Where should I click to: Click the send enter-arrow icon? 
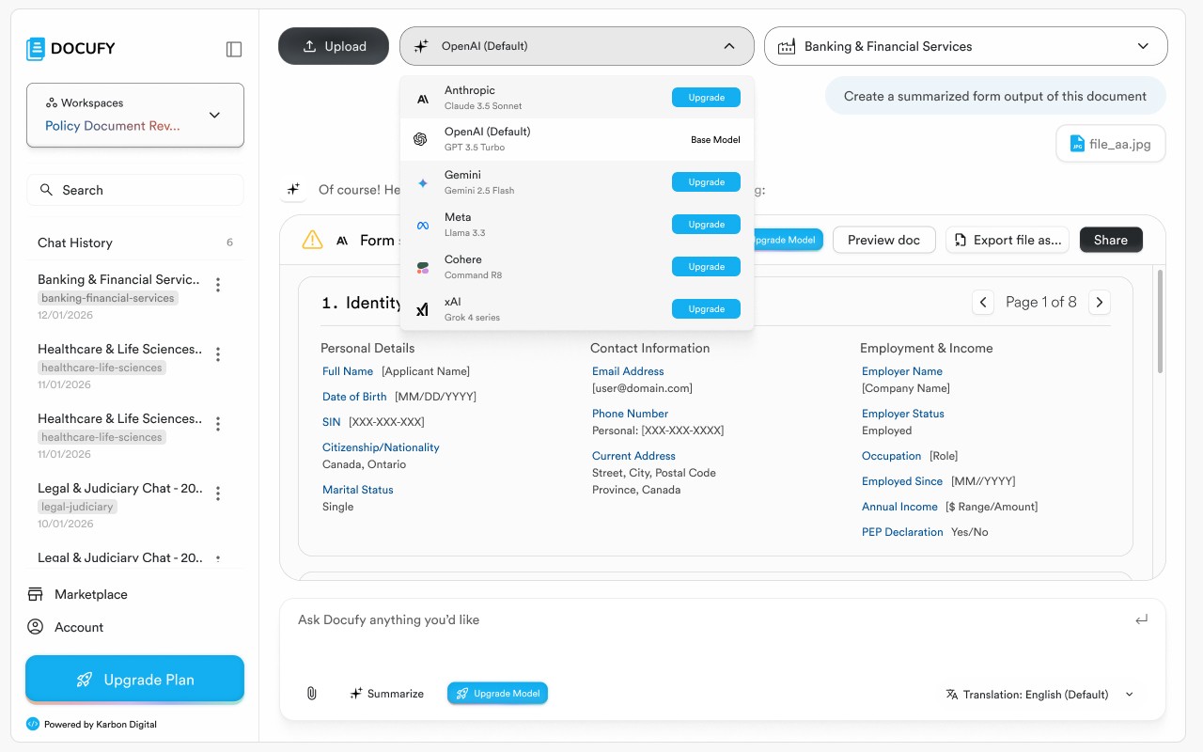(x=1142, y=619)
